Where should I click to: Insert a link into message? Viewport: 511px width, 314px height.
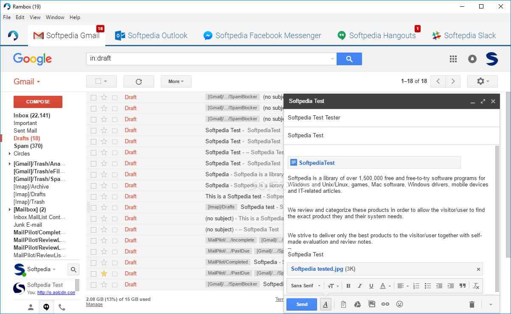385,304
